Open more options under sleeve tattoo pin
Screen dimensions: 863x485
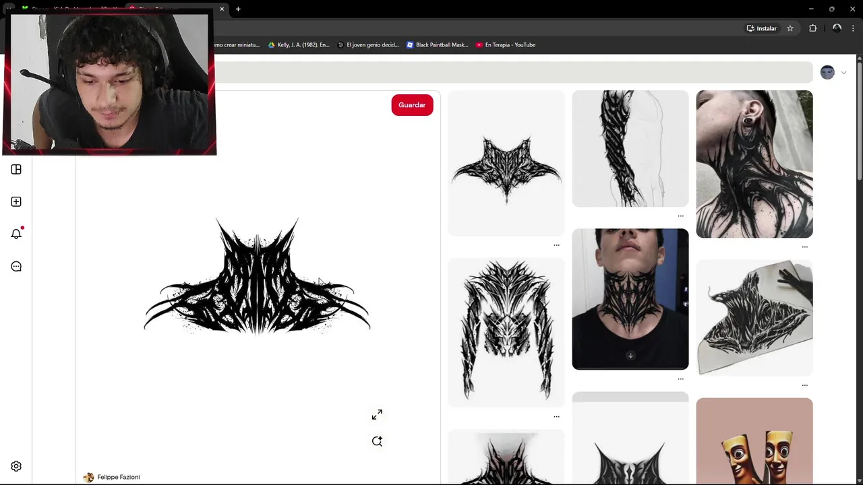(x=680, y=216)
